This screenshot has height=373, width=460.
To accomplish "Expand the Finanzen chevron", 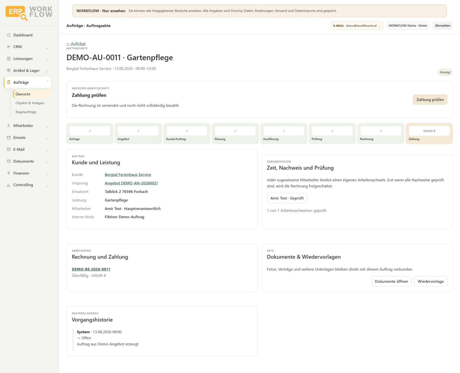I will click(47, 174).
